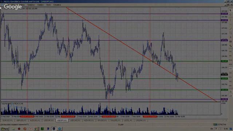233x131 pixels.
Task: Switch to USDCHF,H1 chart tab
Action: [x=48, y=120]
